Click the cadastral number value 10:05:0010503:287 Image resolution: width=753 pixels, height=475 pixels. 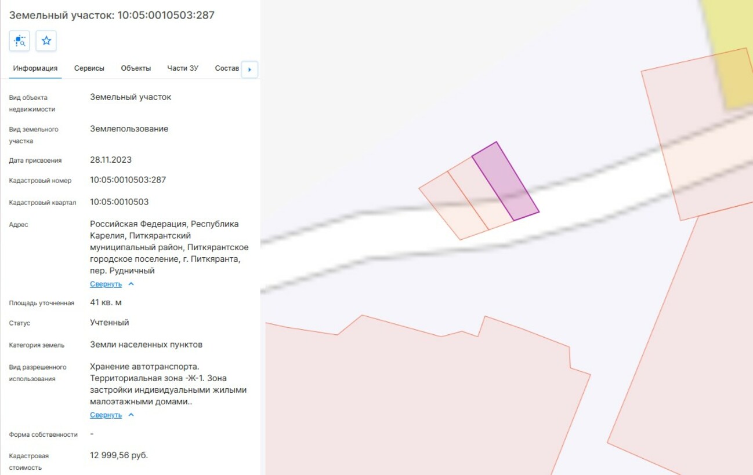(128, 180)
